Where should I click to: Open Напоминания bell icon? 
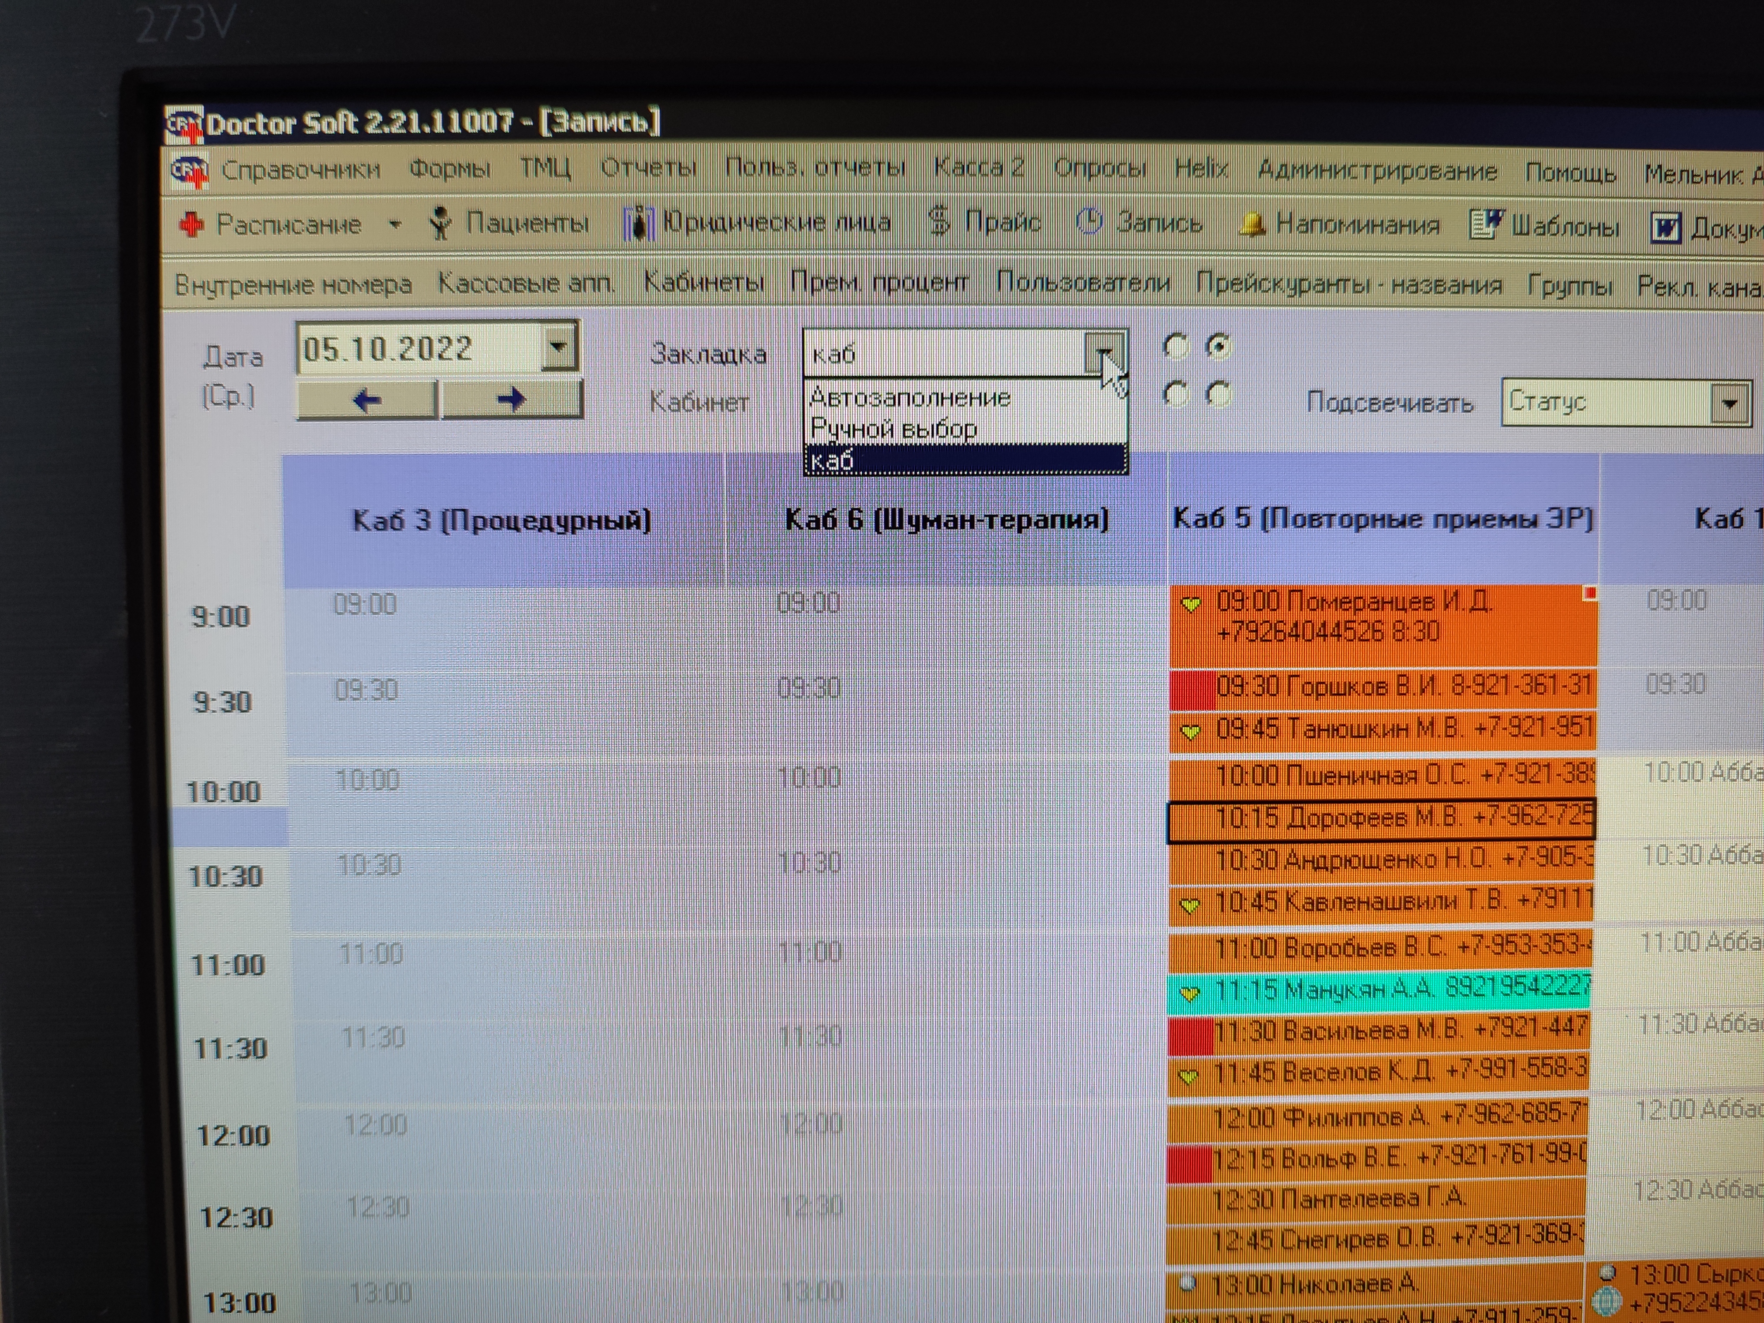(1251, 225)
